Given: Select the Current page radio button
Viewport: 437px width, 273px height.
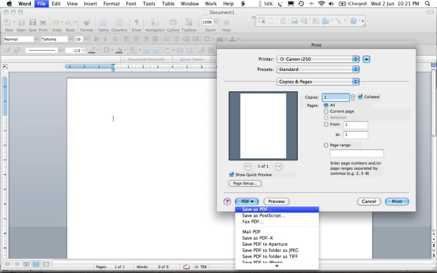Looking at the screenshot, I should point(326,111).
